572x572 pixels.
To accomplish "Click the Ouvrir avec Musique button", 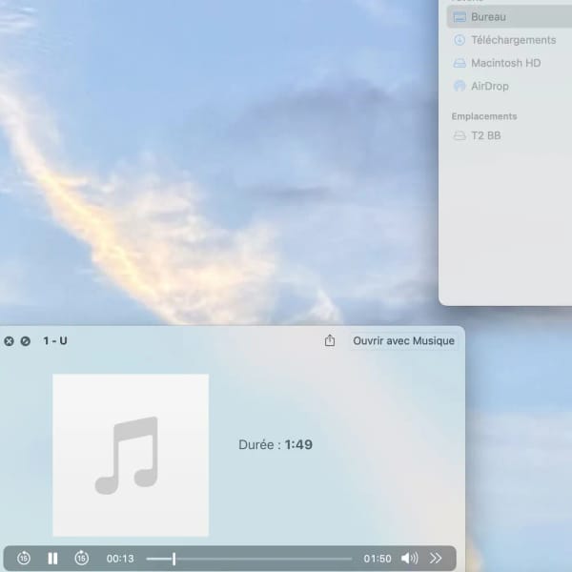I will (x=403, y=340).
